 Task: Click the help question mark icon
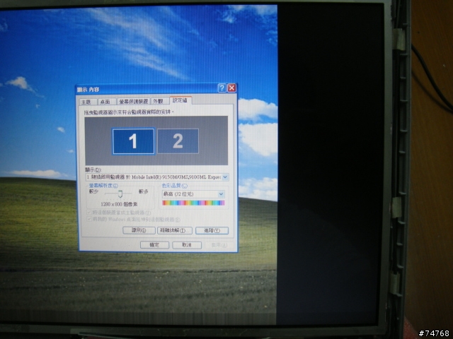222,88
